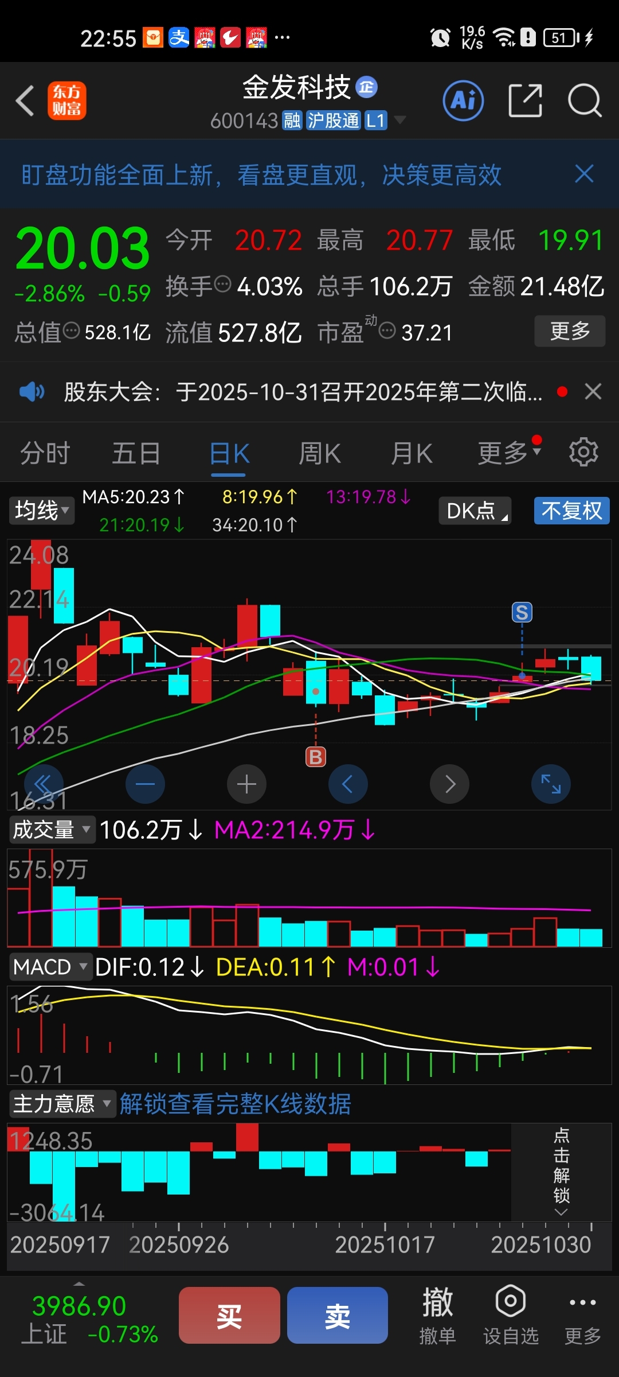Tap the 企 badge next to 金发科技

367,87
